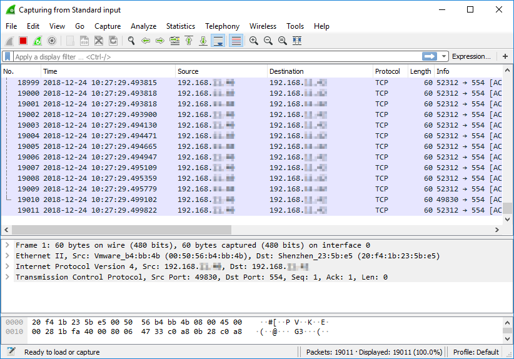
Task: Reload this capture file icon
Action: pos(113,41)
